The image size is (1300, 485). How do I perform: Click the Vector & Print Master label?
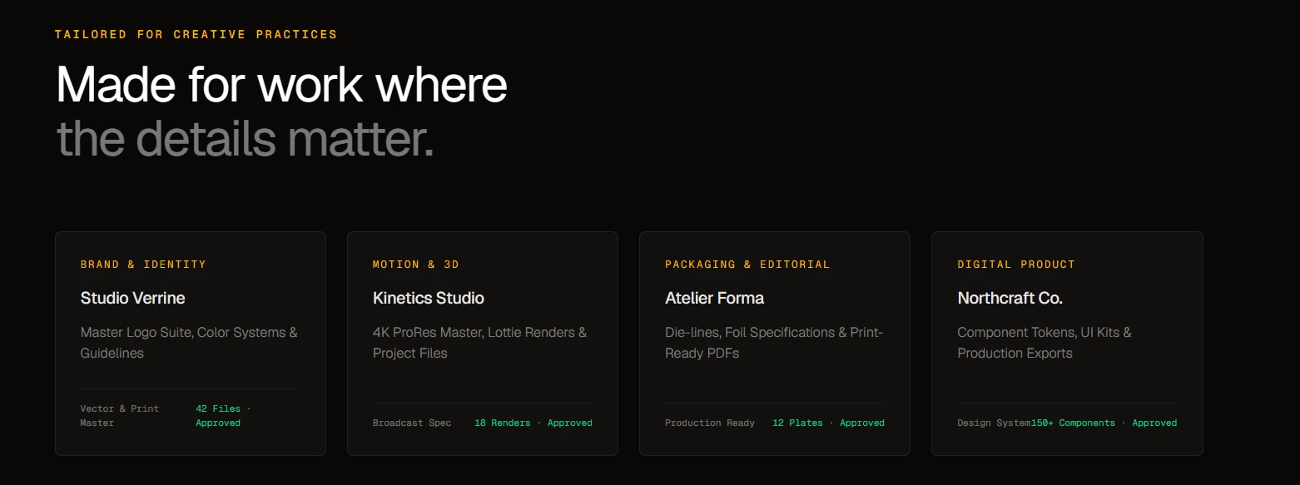coord(120,416)
